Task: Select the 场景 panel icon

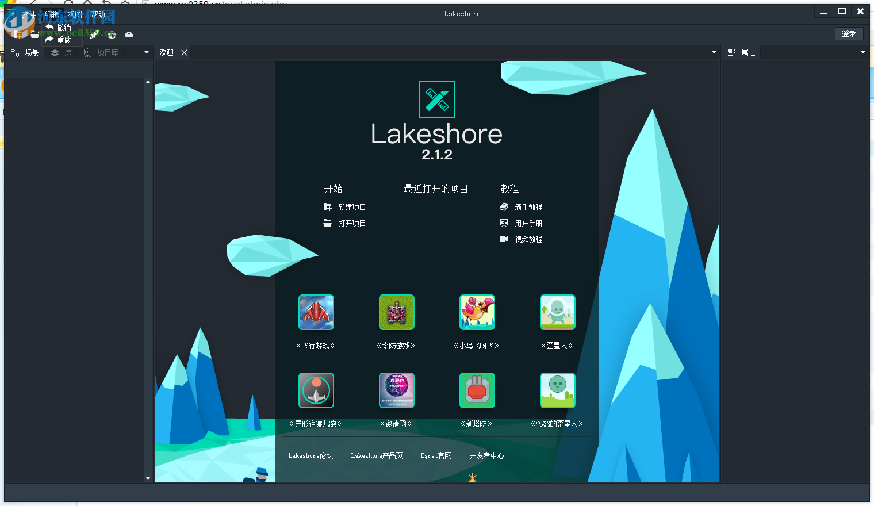Action: click(16, 52)
